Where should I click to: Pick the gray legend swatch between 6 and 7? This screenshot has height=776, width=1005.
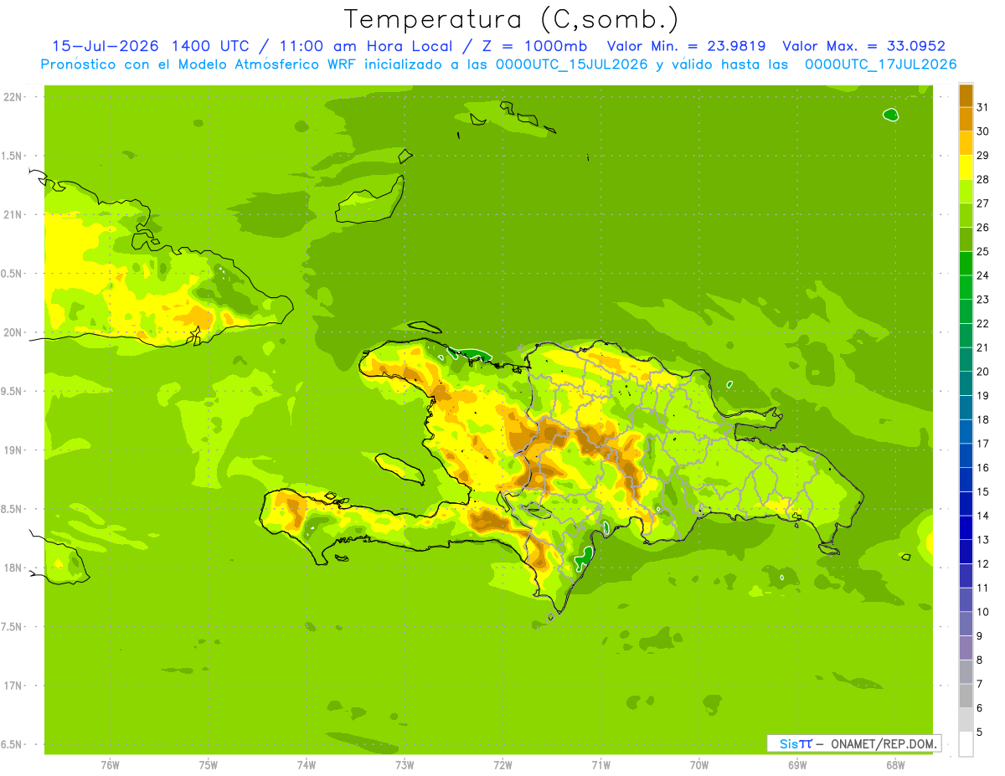(966, 696)
